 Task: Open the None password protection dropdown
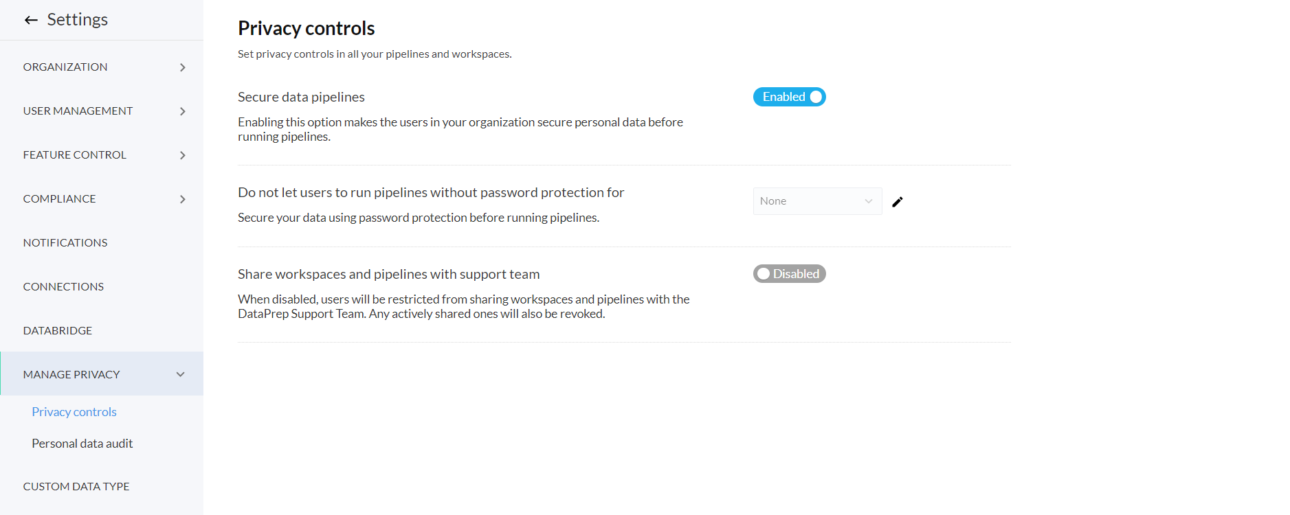pos(816,201)
